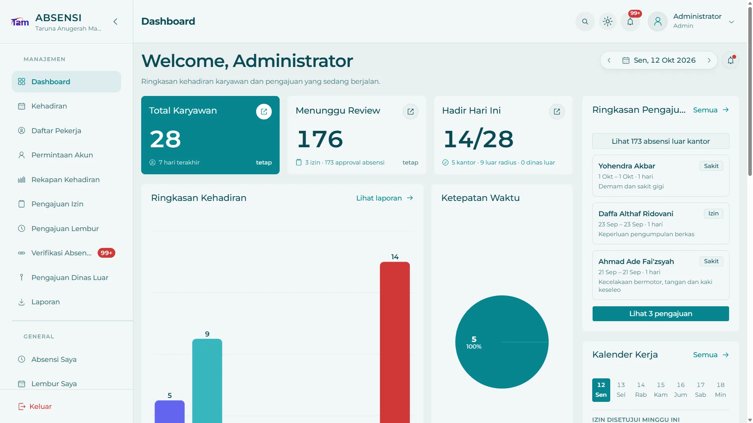The width and height of the screenshot is (753, 423).
Task: Open Daftar Pekerja menu item
Action: [x=66, y=130]
